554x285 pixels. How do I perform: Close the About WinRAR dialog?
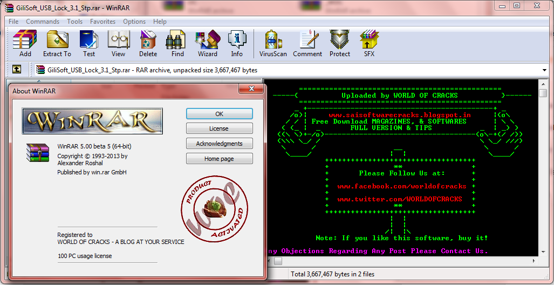pyautogui.click(x=251, y=89)
